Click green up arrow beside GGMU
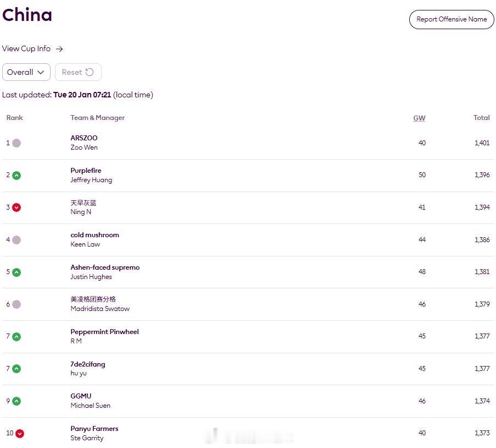The width and height of the screenshot is (496, 448). [16, 401]
